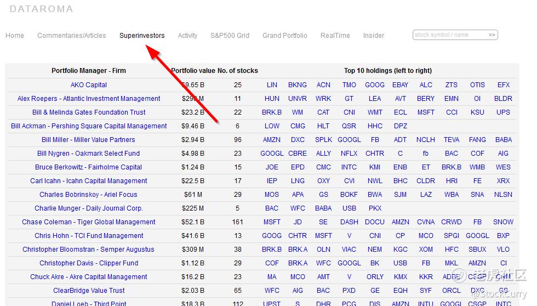Image resolution: width=537 pixels, height=306 pixels.
Task: Open Bill & Melinda Gates Foundation Trust
Action: [x=89, y=112]
